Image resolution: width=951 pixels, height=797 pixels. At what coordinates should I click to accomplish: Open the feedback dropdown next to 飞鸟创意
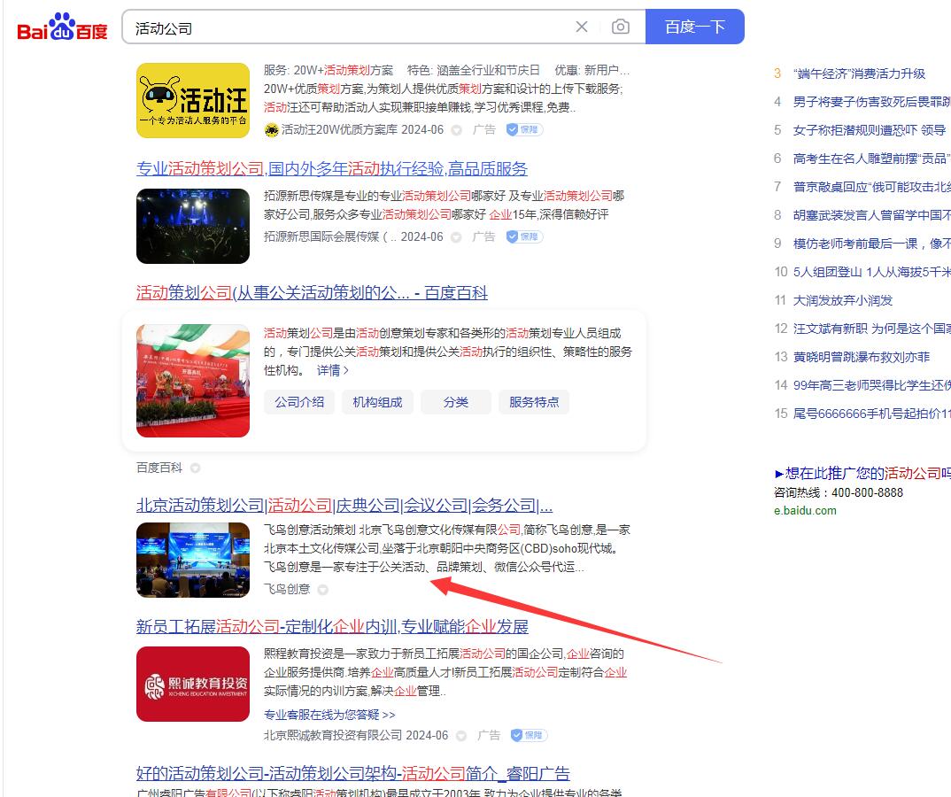click(x=321, y=589)
